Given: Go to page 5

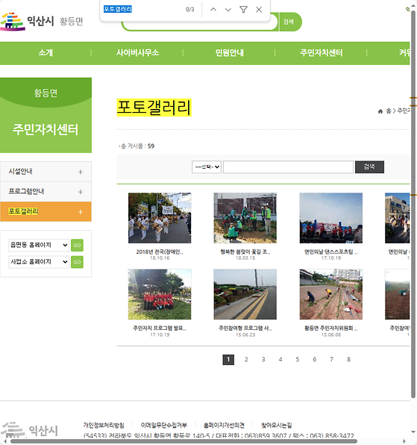Looking at the screenshot, I should [x=298, y=360].
